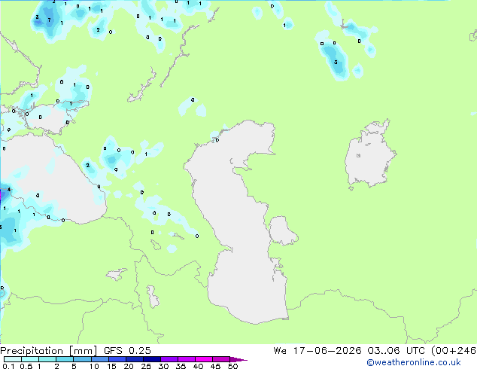The width and height of the screenshot is (477, 369).
Task: Pick the violet 30–35 mm legend swatch
Action: (x=169, y=359)
